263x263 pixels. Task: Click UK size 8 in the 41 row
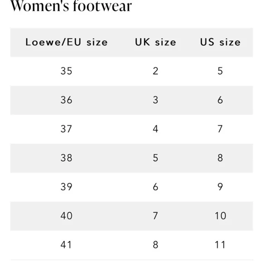[156, 245]
